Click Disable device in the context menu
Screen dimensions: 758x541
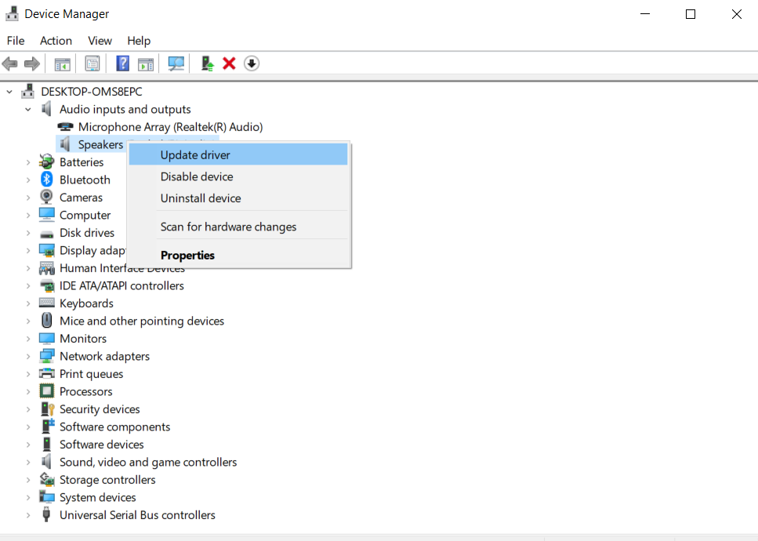[x=197, y=176]
